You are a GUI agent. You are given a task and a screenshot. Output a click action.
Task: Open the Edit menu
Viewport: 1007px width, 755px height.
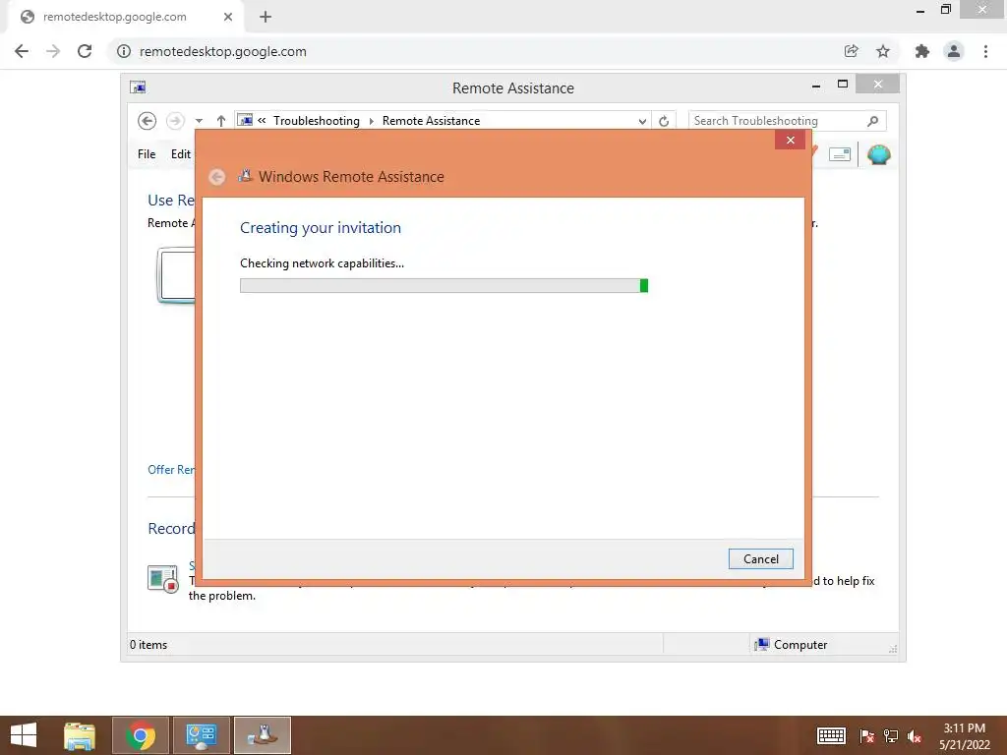(x=181, y=154)
